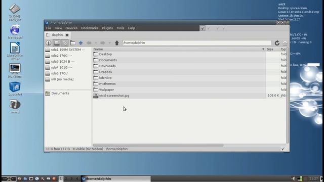Open the Plugins menu
This screenshot has height=182, width=324.
[x=107, y=28]
